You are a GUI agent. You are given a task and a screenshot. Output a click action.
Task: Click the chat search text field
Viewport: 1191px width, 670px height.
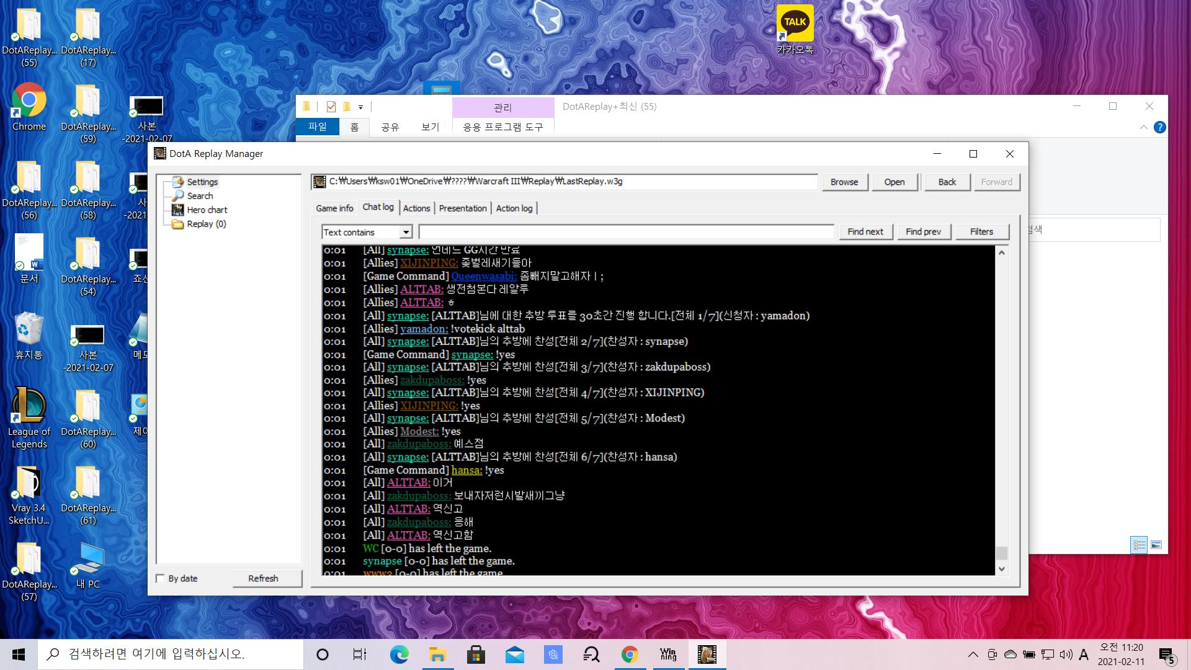(x=626, y=232)
